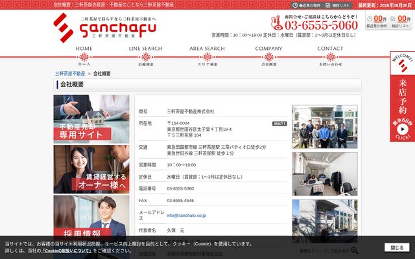
Task: Close the cookie notice with 閉じる
Action: tap(397, 247)
